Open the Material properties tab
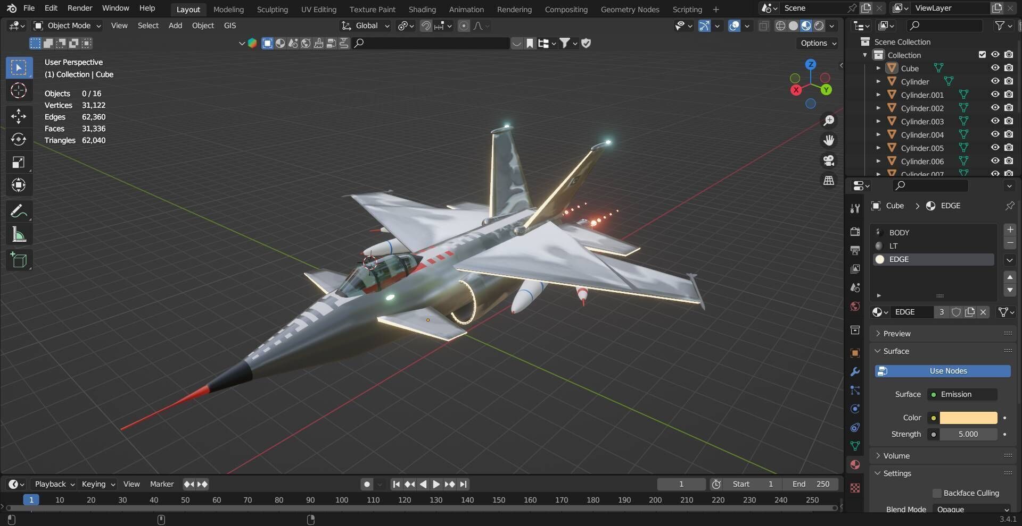Image resolution: width=1022 pixels, height=526 pixels. coord(855,464)
